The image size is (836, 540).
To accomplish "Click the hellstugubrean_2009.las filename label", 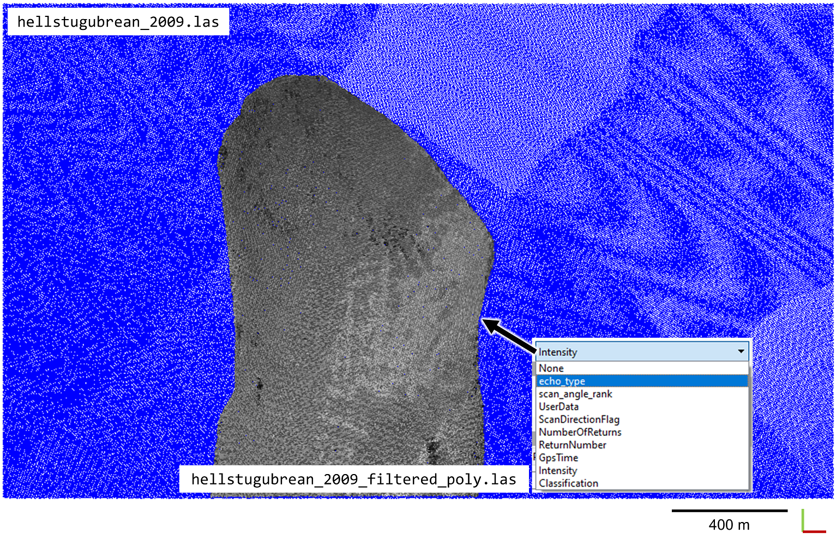I will [x=117, y=22].
